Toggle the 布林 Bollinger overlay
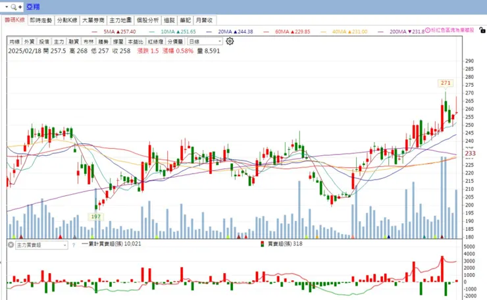Image resolution: width=487 pixels, height=300 pixels. (89, 41)
